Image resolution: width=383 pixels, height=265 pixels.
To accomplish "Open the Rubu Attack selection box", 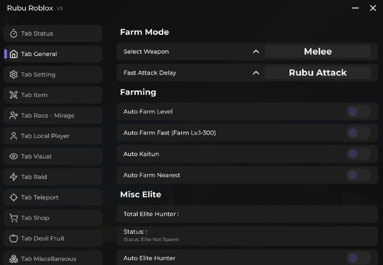I will (317, 73).
